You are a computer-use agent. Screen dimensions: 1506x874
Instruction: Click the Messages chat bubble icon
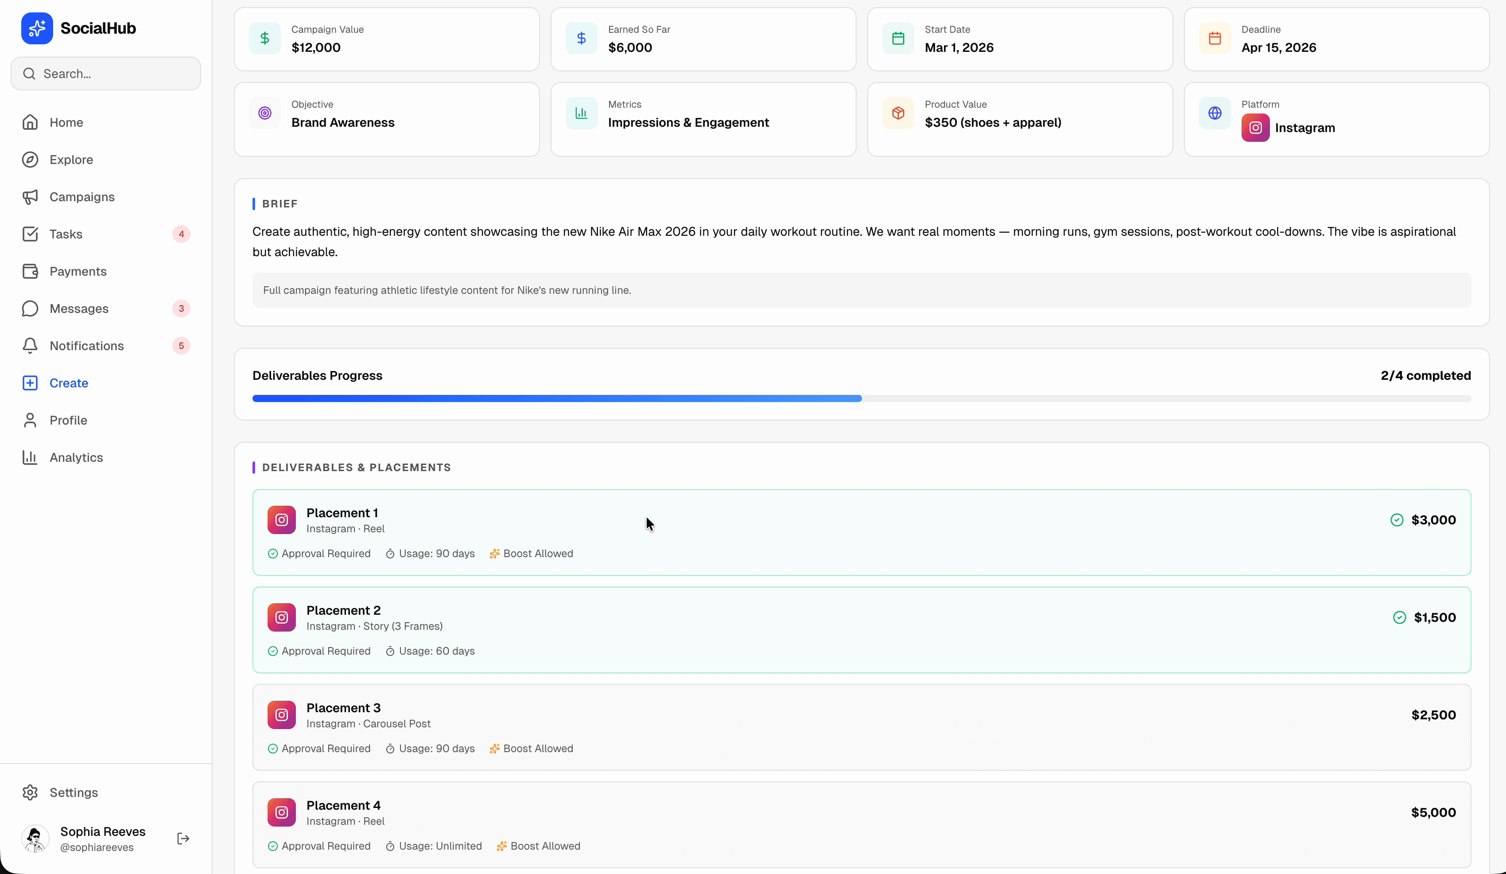(31, 308)
